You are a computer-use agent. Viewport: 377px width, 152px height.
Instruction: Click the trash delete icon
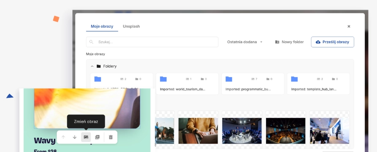coord(110,137)
